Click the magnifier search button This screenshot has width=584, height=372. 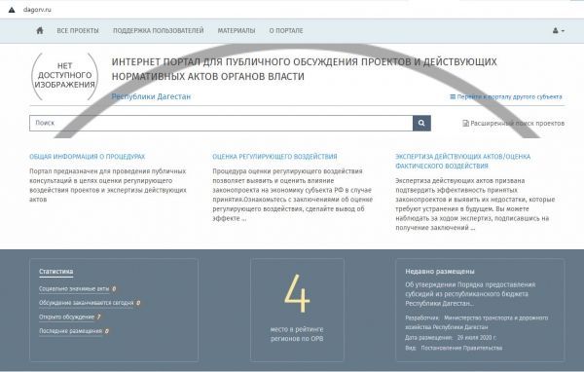click(x=421, y=123)
